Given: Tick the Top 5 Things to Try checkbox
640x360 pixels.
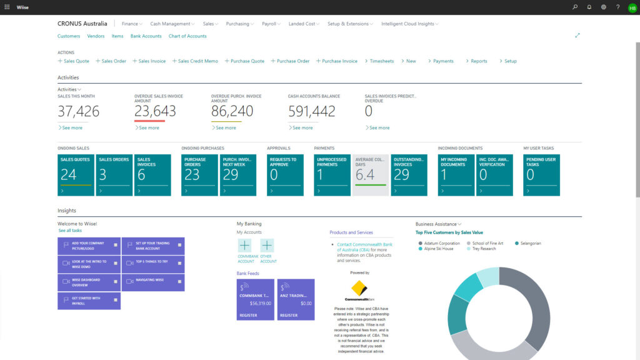Looking at the screenshot, I should tap(180, 263).
